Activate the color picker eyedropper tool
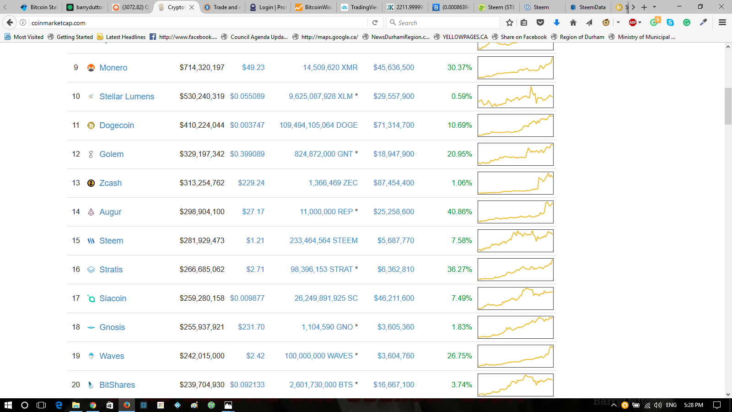The width and height of the screenshot is (732, 412). pos(703,22)
